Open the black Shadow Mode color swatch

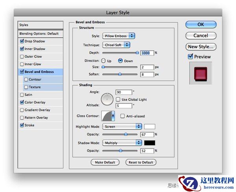(x=149, y=143)
